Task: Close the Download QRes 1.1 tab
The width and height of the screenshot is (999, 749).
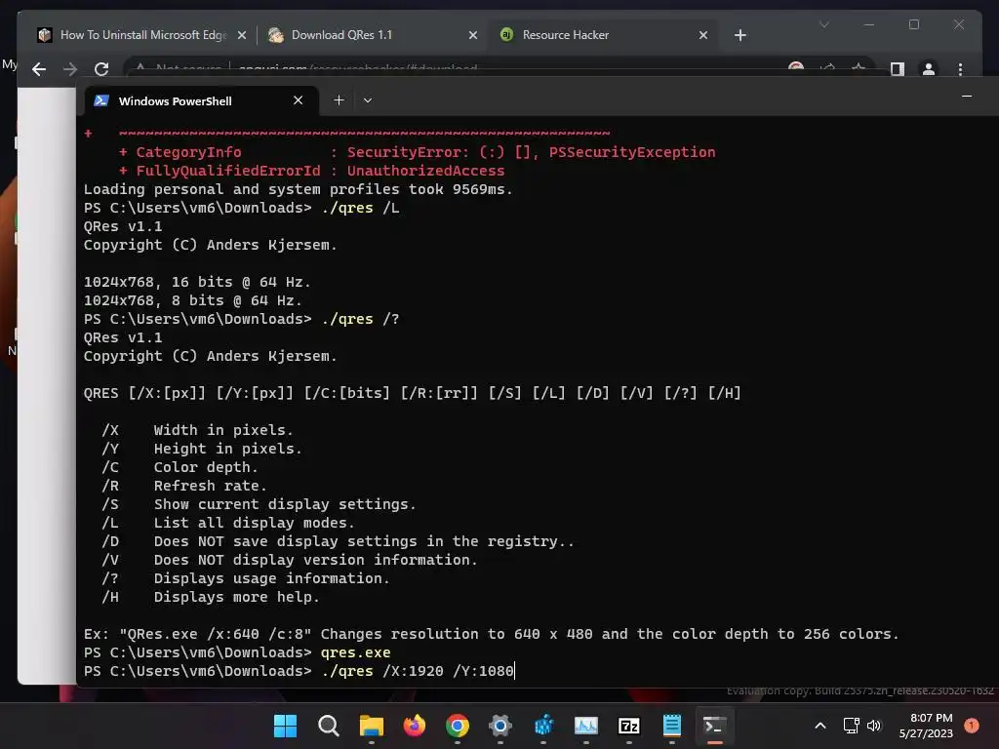Action: [x=473, y=35]
